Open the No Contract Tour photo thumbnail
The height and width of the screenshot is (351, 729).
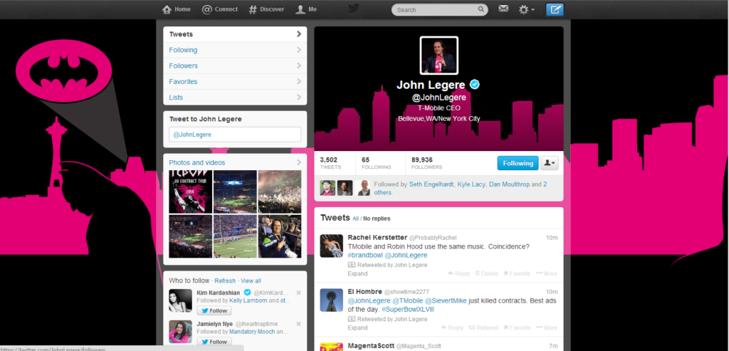tap(191, 192)
